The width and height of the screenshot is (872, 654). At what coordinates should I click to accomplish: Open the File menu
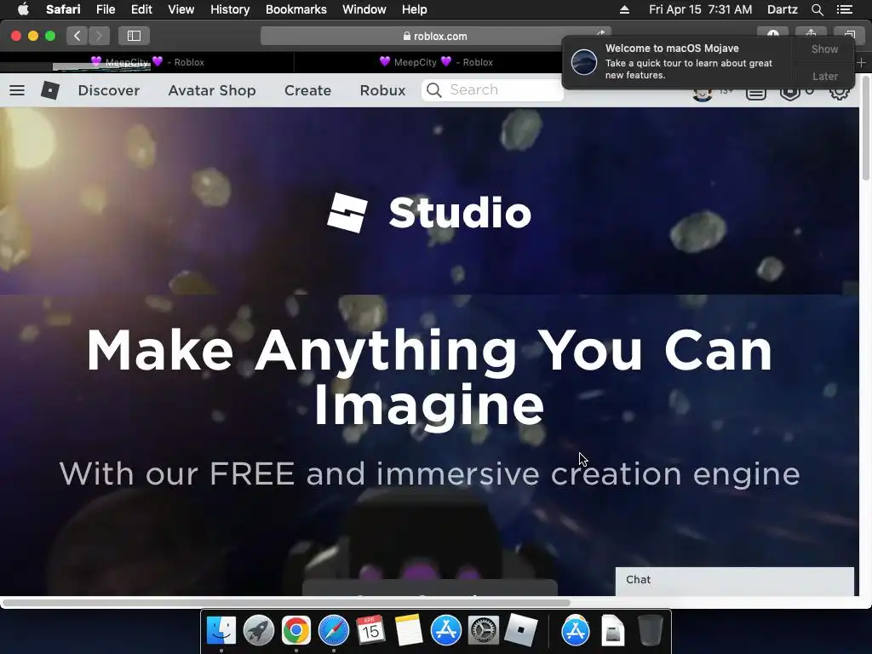[x=105, y=9]
